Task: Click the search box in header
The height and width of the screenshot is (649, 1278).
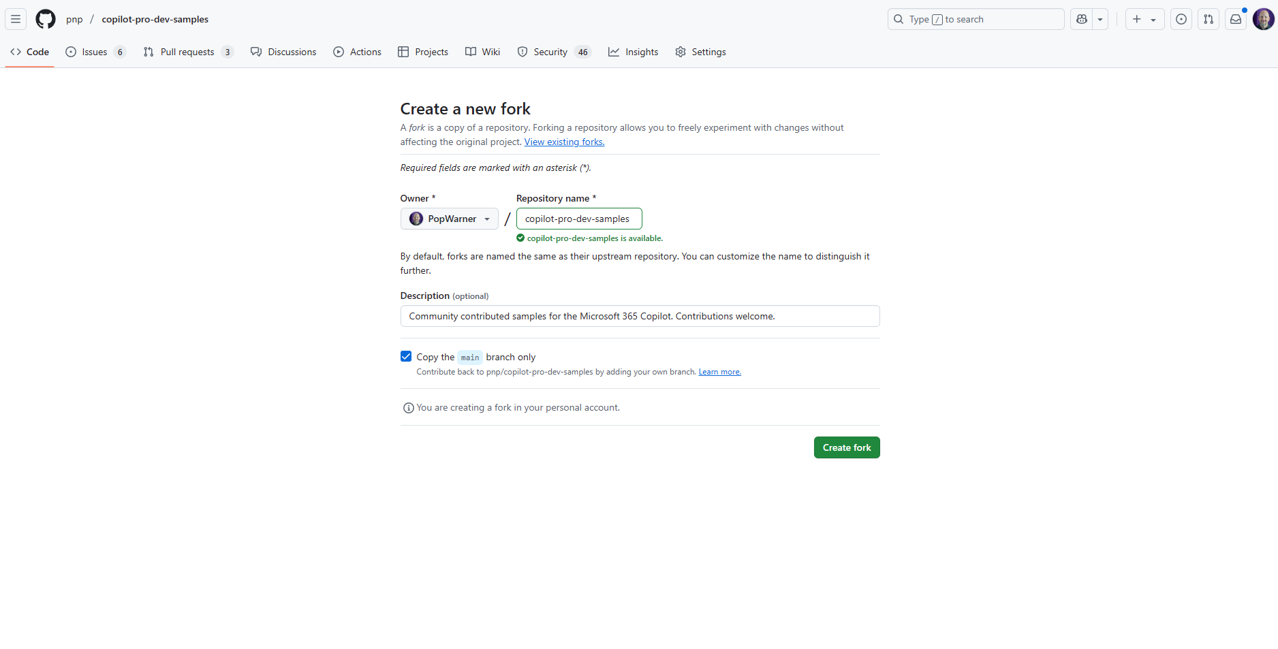Action: click(976, 19)
